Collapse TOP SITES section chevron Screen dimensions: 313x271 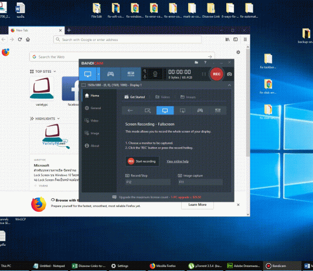(55, 72)
